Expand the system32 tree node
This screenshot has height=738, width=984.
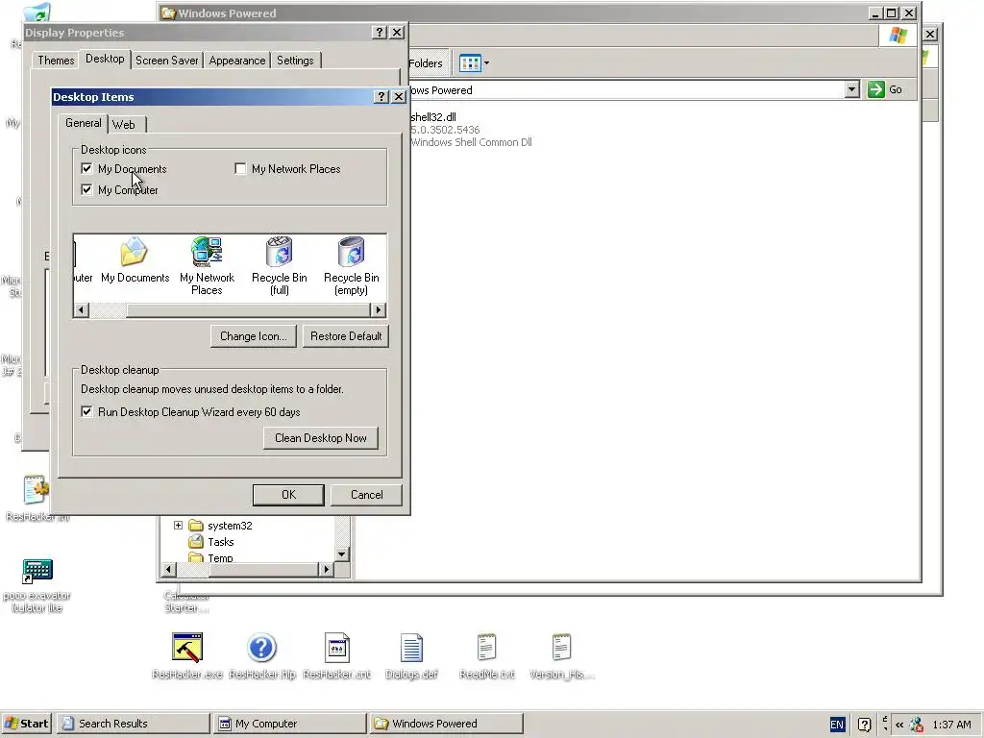pyautogui.click(x=178, y=526)
